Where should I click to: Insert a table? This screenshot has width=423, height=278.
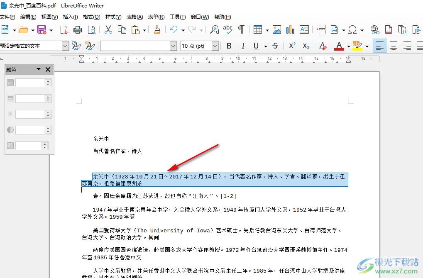tap(258, 29)
